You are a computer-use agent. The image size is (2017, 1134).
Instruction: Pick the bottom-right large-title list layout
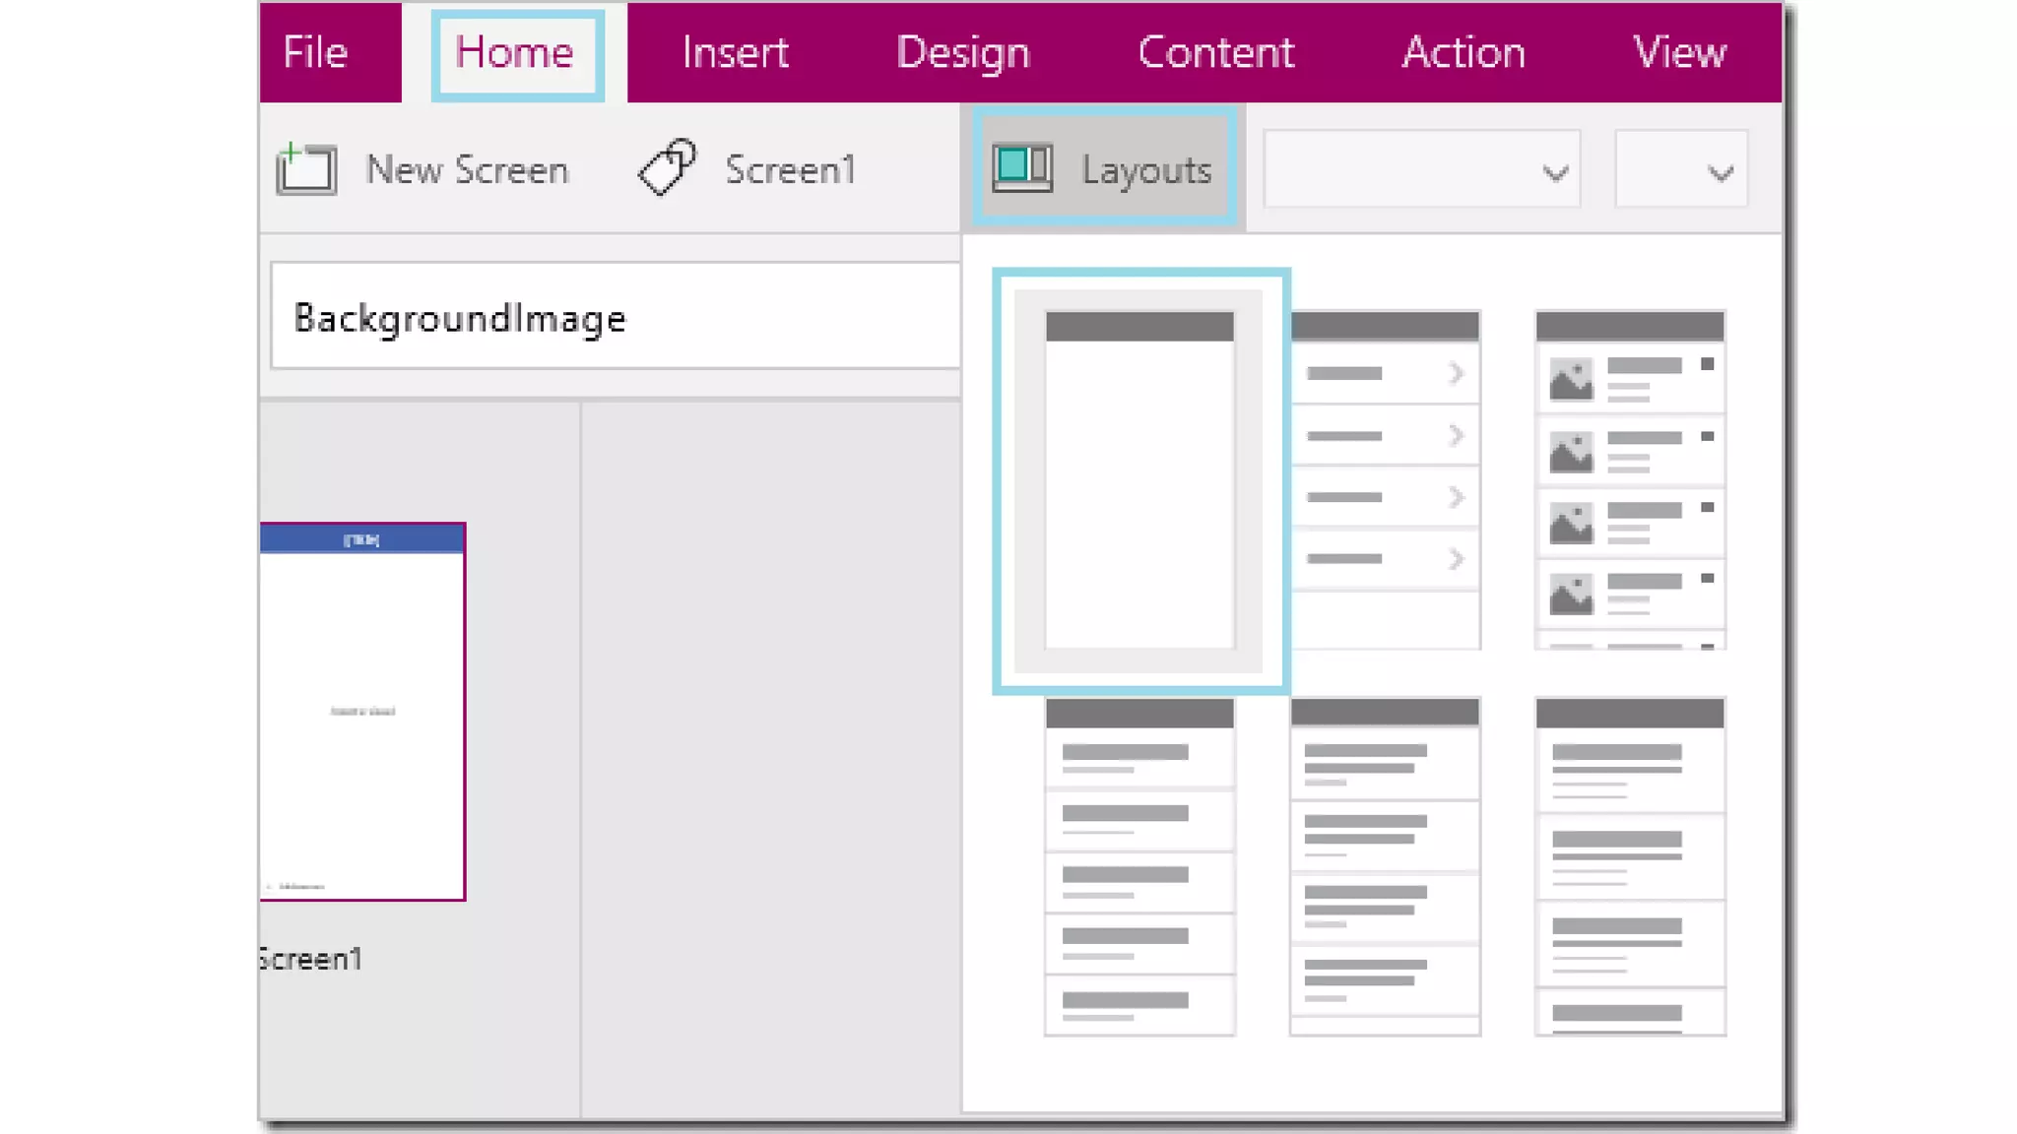tap(1630, 866)
